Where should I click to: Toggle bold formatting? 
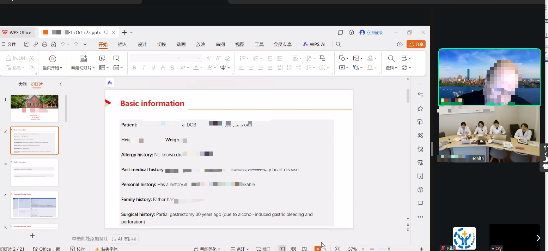click(x=134, y=67)
